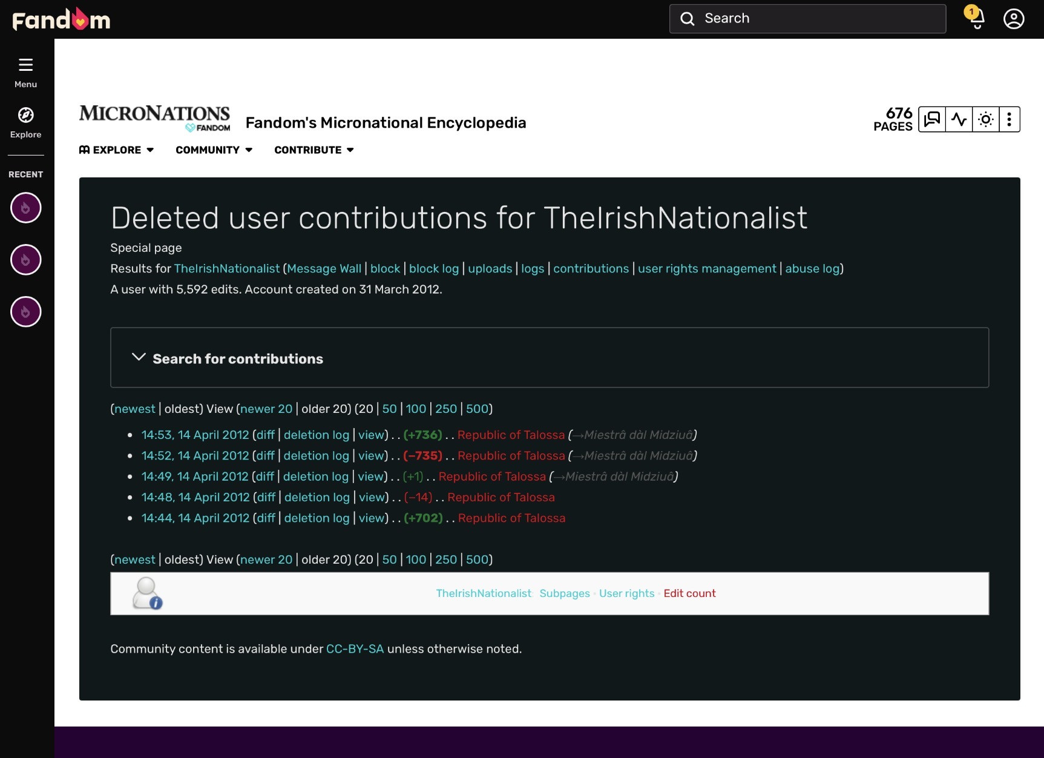
Task: Click view for the 14:48 entry
Action: [372, 498]
